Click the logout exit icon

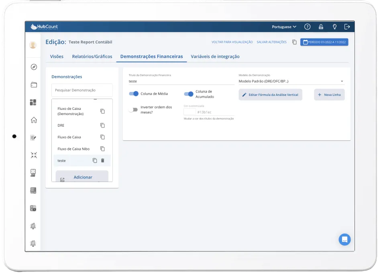pyautogui.click(x=347, y=27)
